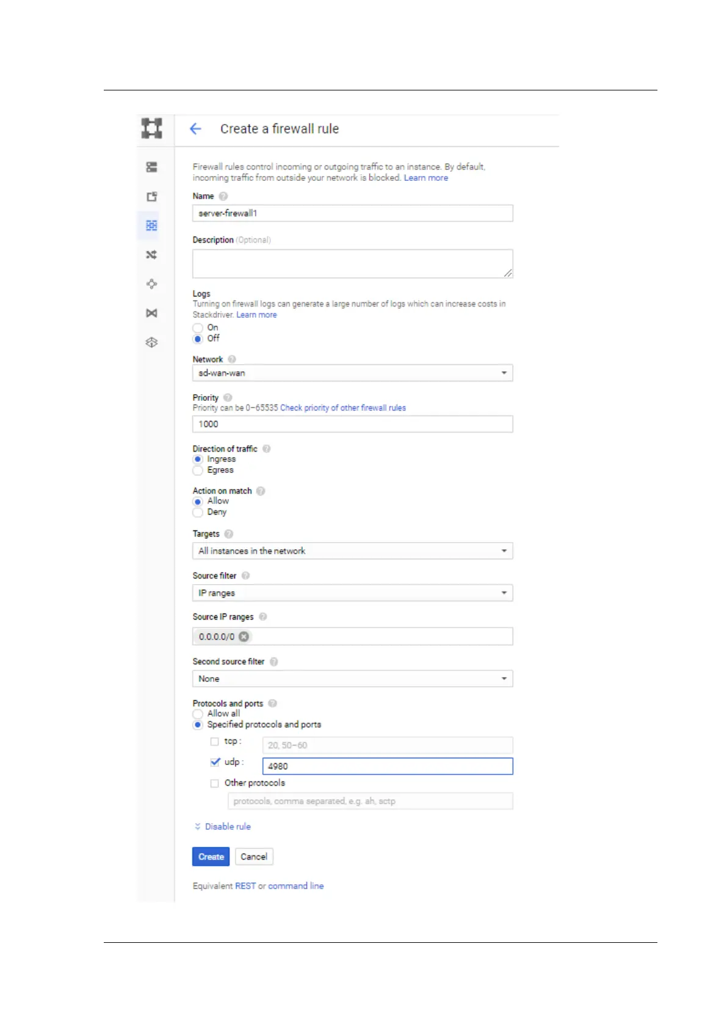Open the VPC network logo icon at top of sidebar

pos(152,128)
